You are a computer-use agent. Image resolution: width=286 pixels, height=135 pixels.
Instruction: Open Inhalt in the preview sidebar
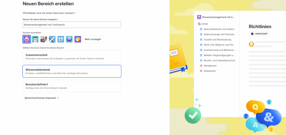pyautogui.click(x=203, y=24)
